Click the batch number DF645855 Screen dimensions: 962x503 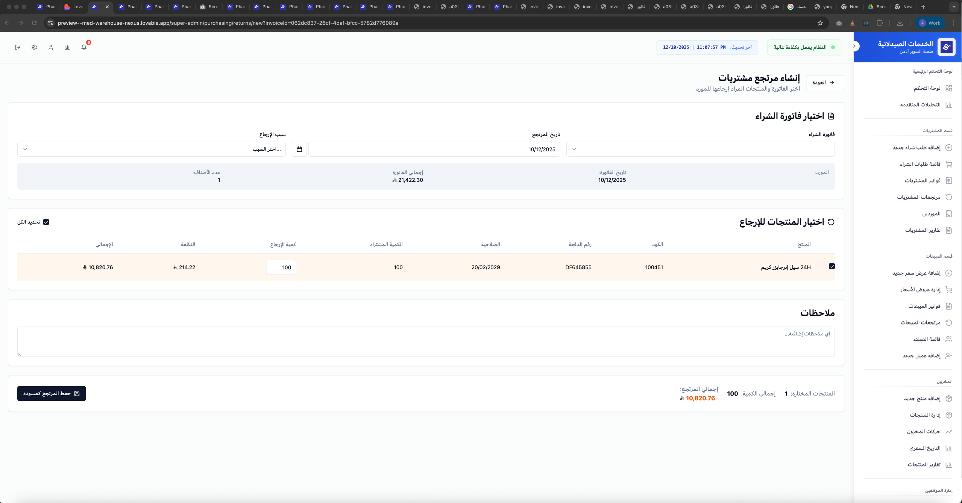pos(578,267)
